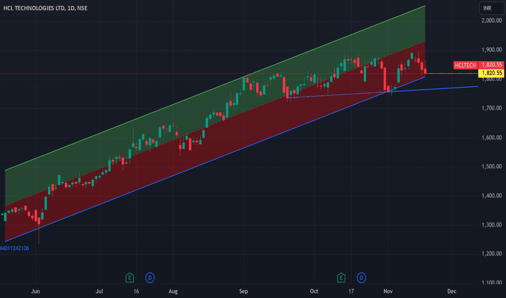
Task: Select the red HCLTECH symbol label
Action: 465,65
